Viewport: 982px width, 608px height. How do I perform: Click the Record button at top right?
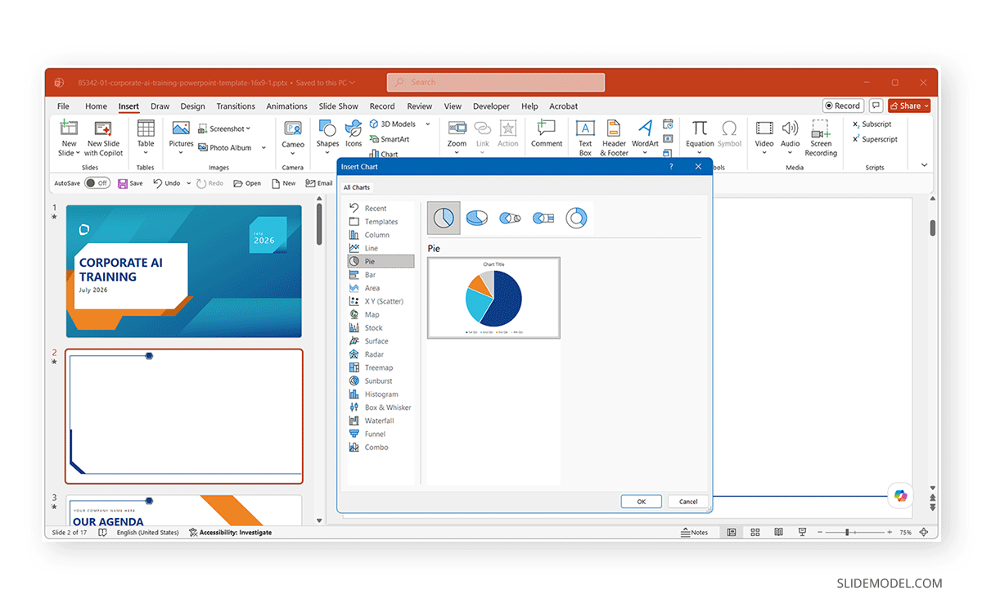point(843,106)
